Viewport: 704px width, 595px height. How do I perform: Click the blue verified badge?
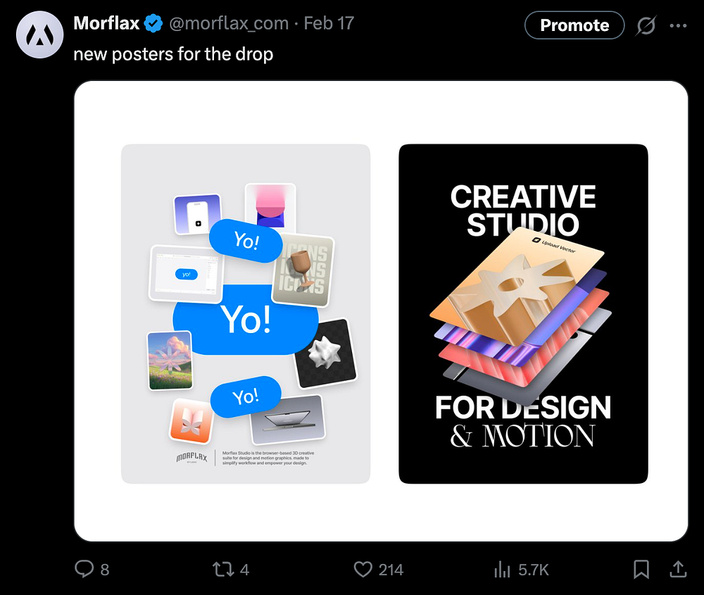[x=154, y=24]
